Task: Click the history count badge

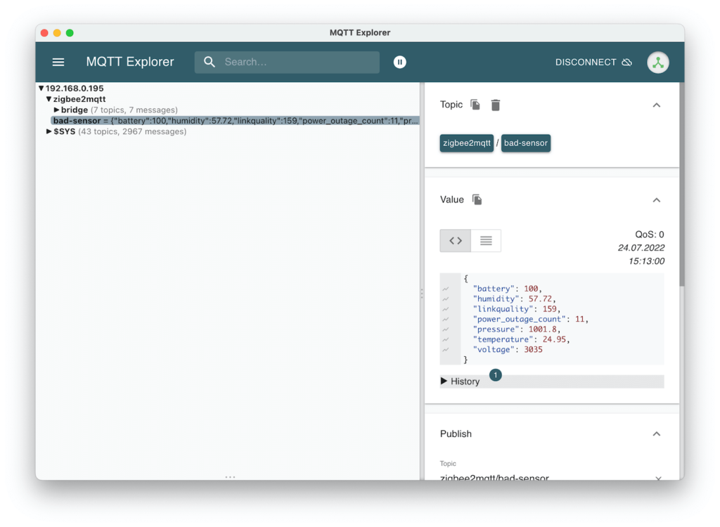Action: [496, 375]
